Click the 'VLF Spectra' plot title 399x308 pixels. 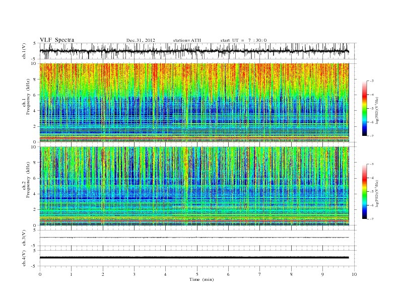click(x=57, y=40)
